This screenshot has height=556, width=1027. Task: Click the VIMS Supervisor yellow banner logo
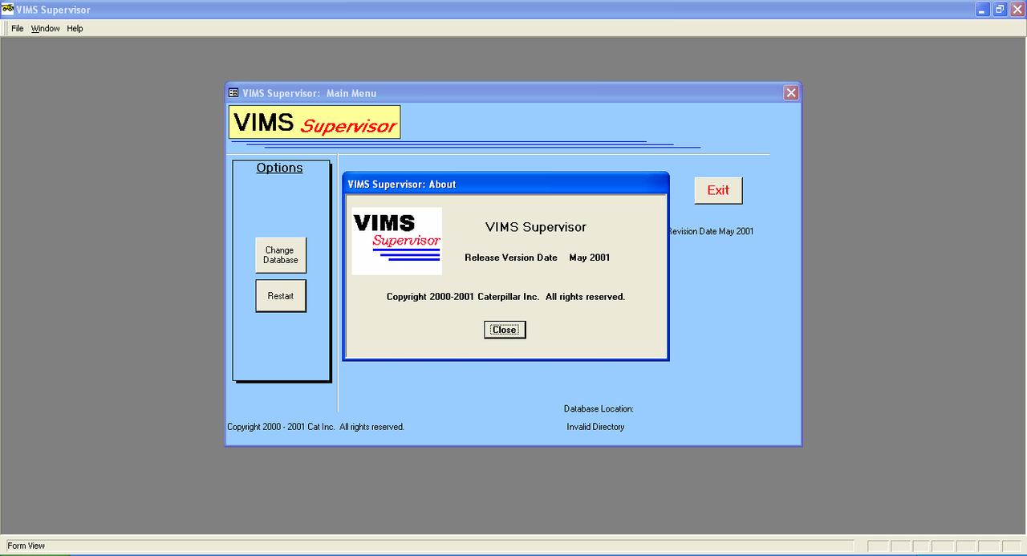[x=315, y=122]
